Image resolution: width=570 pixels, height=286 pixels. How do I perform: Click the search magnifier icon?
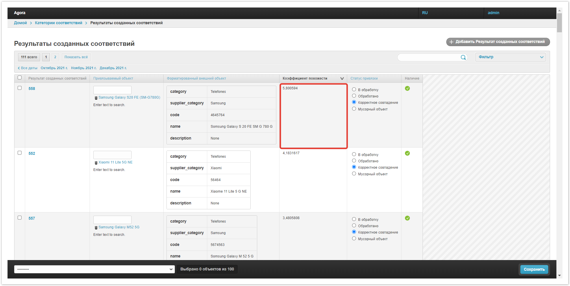(x=463, y=57)
